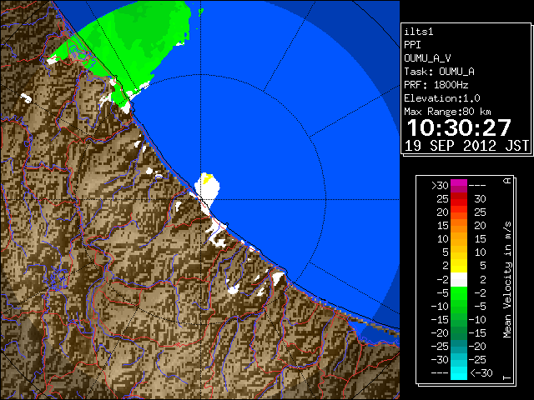Click the 'Max Range:80 km' text
Viewport: 534px width, 400px height.
pos(447,112)
